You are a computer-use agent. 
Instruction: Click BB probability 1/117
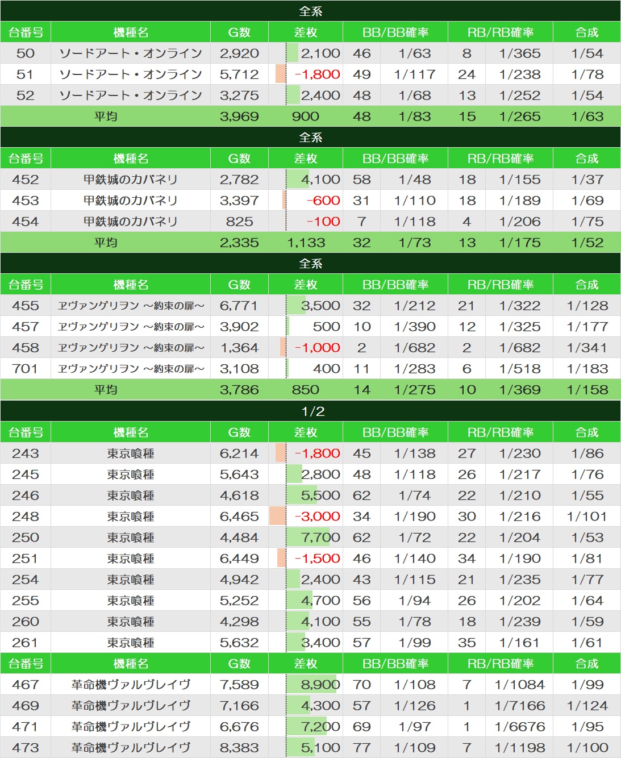pos(415,74)
